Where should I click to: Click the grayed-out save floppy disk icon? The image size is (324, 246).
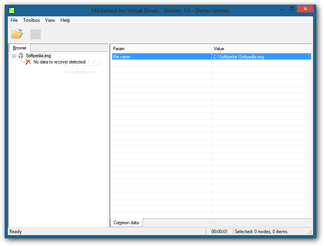[35, 34]
